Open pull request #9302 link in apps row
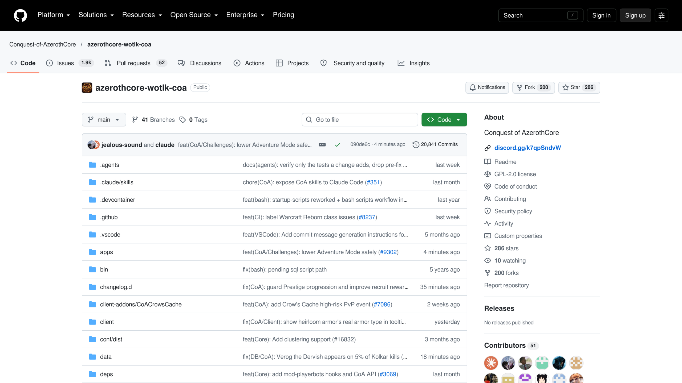The width and height of the screenshot is (682, 383). click(388, 252)
